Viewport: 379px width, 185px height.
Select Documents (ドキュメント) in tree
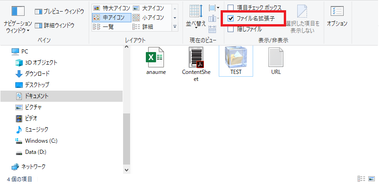coord(61,96)
